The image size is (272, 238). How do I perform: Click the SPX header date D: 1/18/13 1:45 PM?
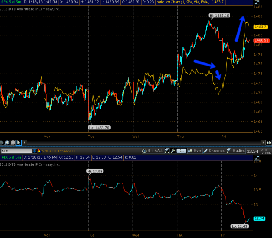[x=40, y=2]
